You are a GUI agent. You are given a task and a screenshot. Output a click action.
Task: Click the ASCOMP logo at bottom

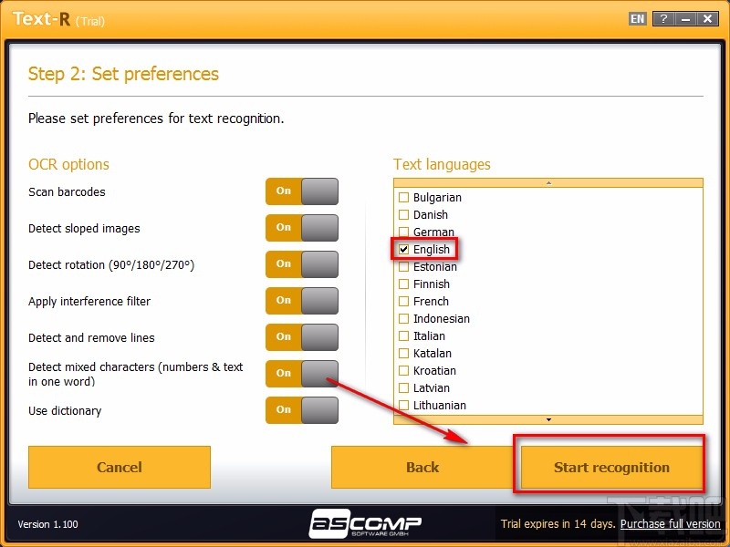click(x=365, y=522)
